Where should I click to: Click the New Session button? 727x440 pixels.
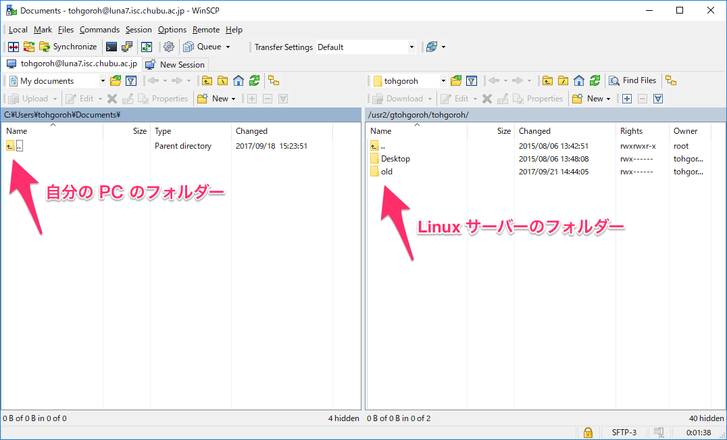click(175, 64)
